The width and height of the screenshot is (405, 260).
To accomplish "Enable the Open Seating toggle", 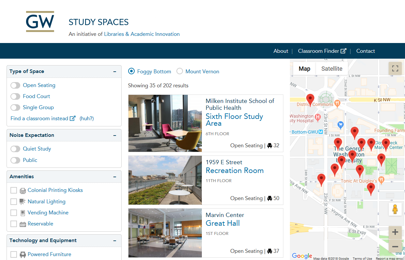I will pos(15,85).
